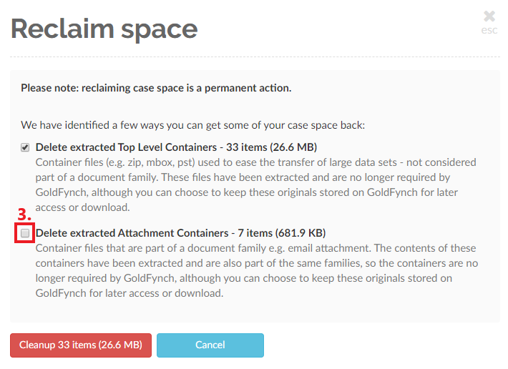
Task: Uncheck Delete extracted Top Level Containers checkbox
Action: click(26, 147)
